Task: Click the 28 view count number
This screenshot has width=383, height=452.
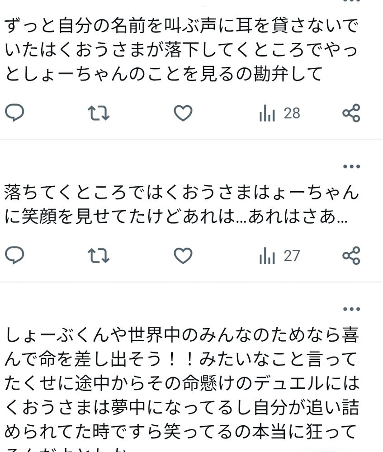Action: pyautogui.click(x=292, y=113)
